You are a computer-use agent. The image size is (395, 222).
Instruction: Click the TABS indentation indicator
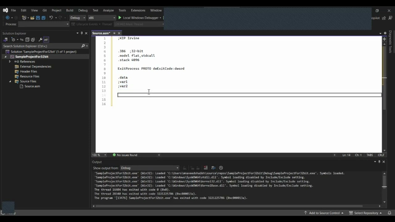tap(370, 155)
